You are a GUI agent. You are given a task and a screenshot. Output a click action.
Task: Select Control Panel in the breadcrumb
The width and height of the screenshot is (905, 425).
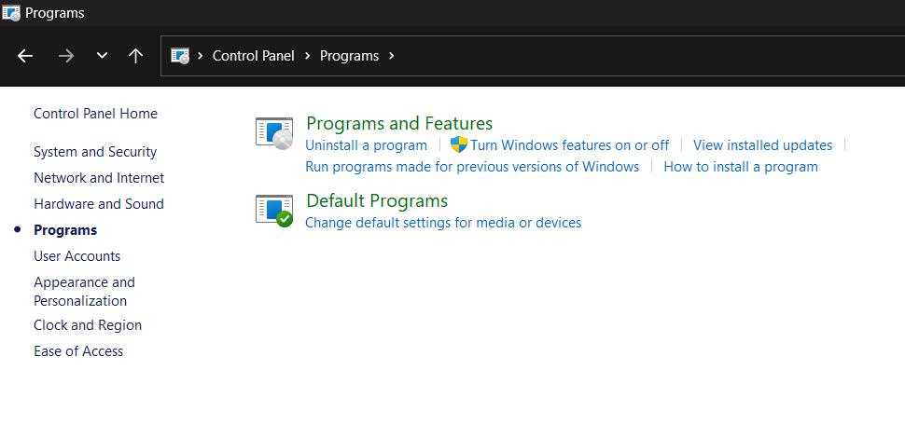pos(254,56)
